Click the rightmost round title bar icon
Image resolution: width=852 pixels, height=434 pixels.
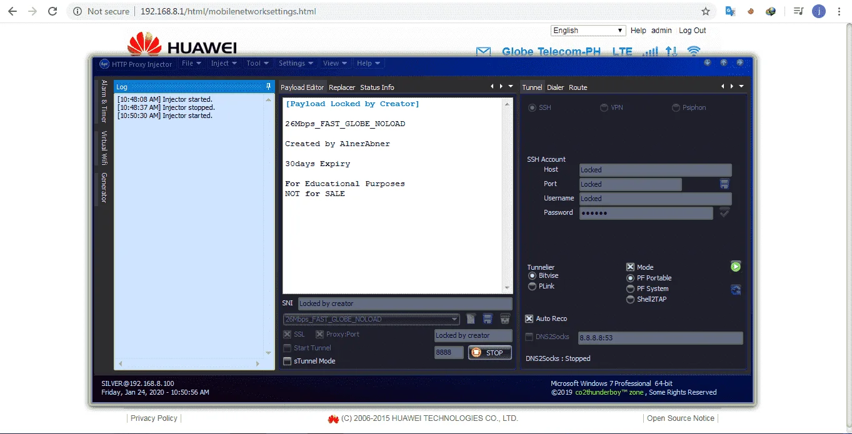click(x=740, y=62)
